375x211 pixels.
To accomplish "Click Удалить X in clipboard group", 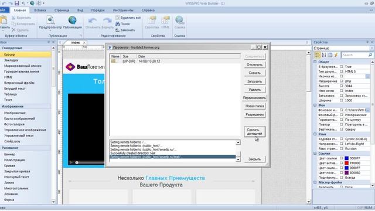I will (20, 30).
